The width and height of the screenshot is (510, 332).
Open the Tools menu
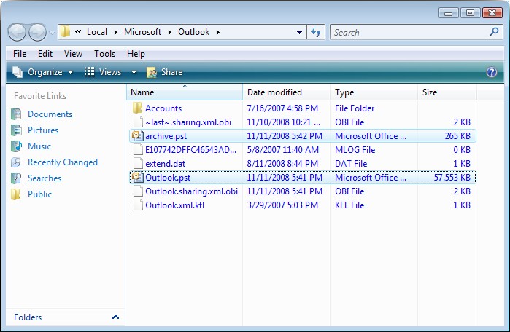click(105, 54)
